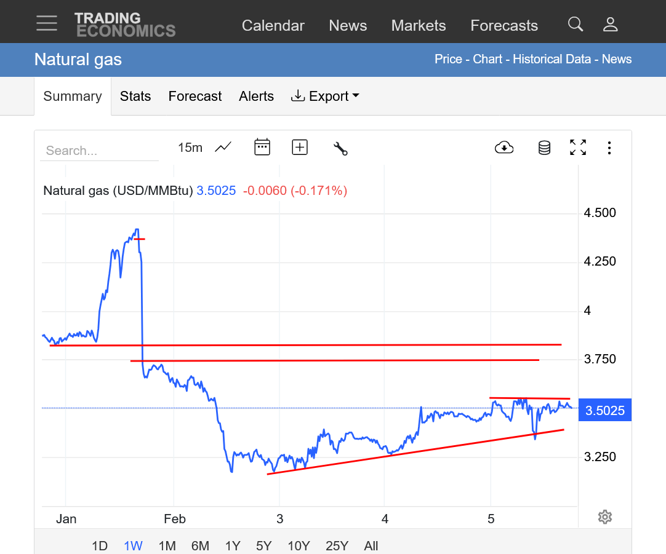666x554 pixels.
Task: Open the 15m interval selector
Action: click(x=190, y=148)
